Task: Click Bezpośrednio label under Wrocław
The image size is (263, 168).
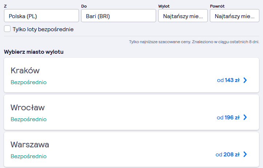Action: point(29,119)
